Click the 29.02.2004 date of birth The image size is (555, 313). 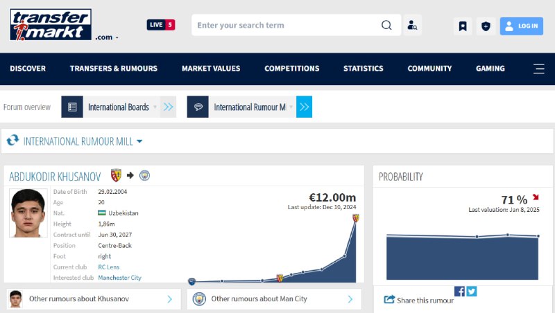[x=112, y=192]
